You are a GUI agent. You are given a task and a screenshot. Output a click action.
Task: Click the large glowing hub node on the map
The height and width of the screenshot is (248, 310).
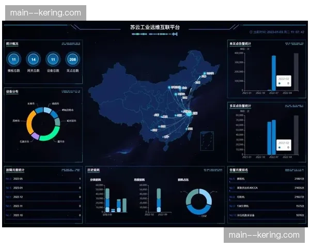tap(189, 113)
